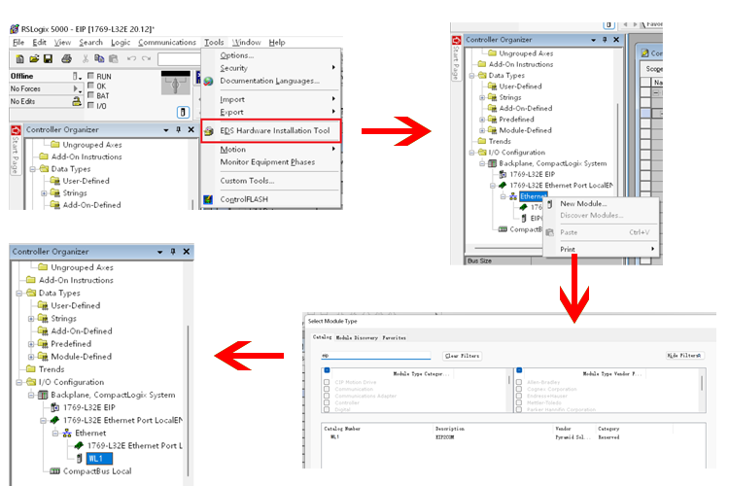Click the Undo arrow toolbar icon
This screenshot has width=729, height=486.
[x=131, y=58]
